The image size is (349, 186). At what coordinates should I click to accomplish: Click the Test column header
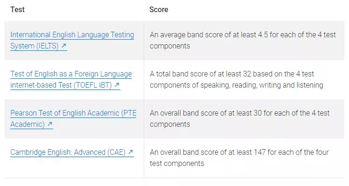(17, 10)
